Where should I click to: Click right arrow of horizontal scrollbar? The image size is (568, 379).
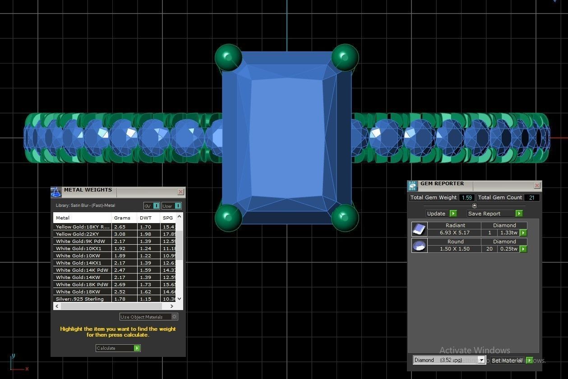click(171, 306)
